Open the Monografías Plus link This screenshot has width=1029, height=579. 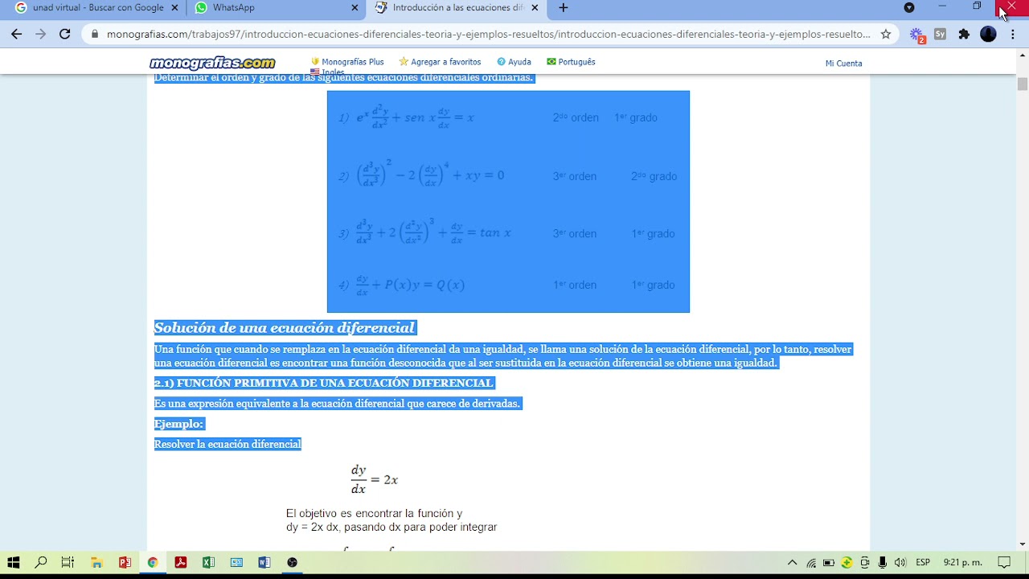click(347, 62)
